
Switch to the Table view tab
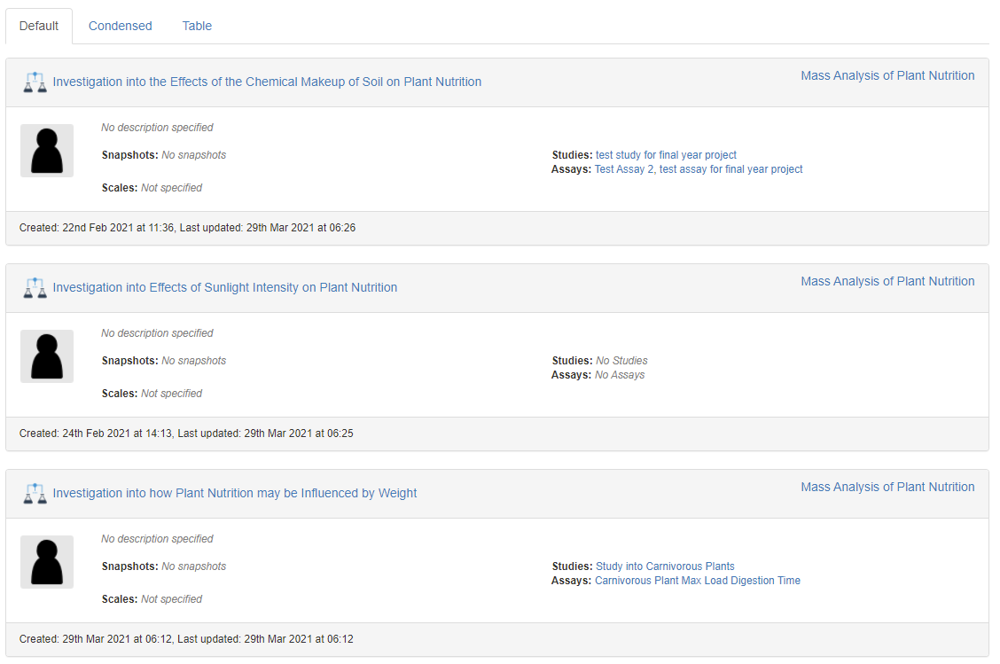click(x=197, y=26)
